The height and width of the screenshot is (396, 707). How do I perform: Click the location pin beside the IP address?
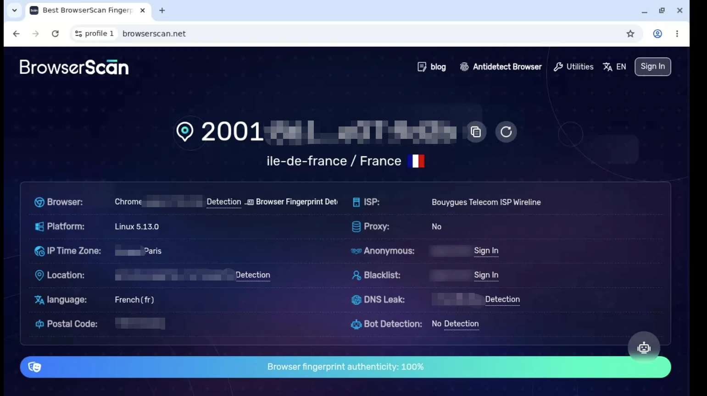[185, 132]
